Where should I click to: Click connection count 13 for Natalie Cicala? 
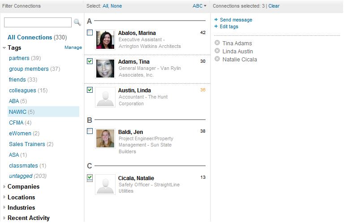click(202, 177)
